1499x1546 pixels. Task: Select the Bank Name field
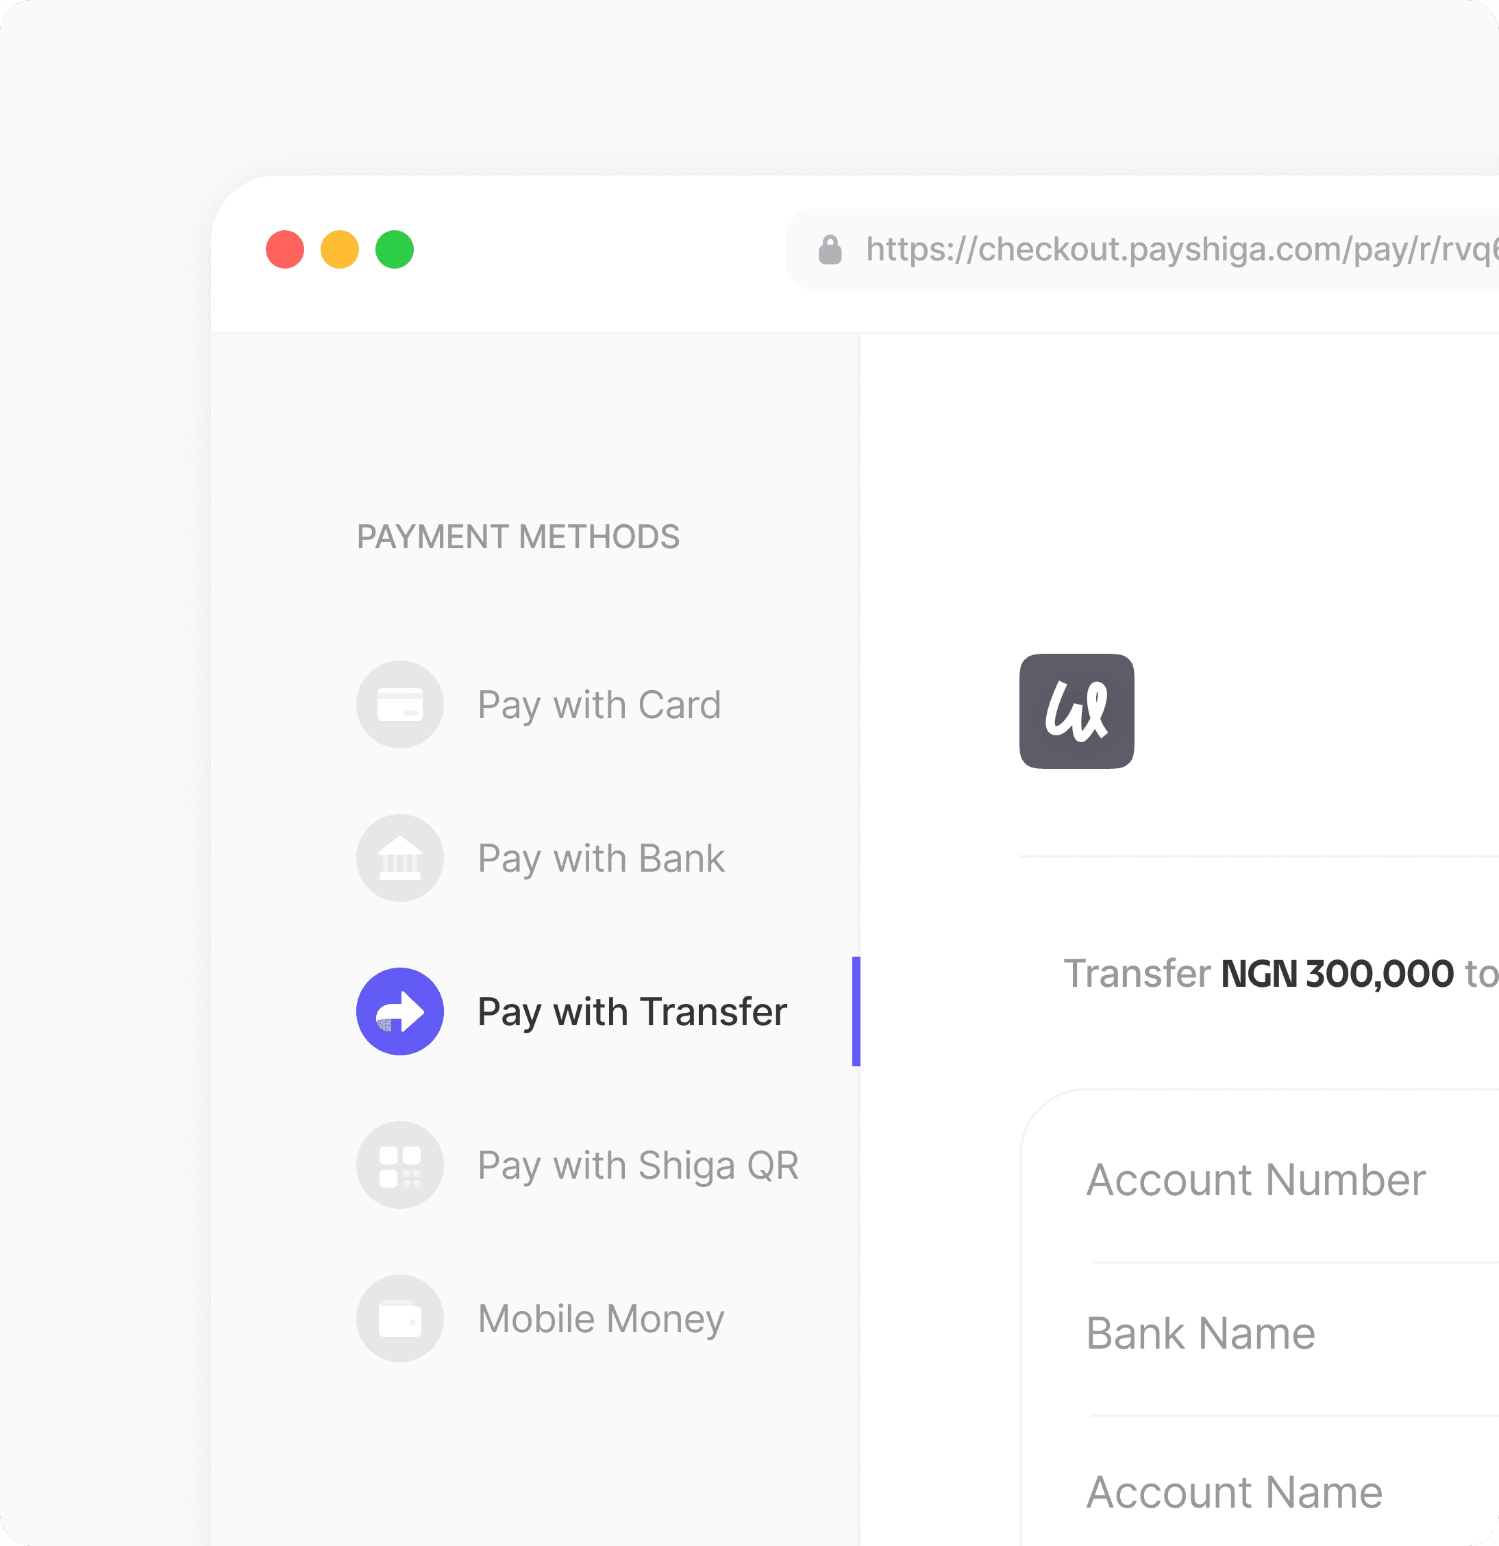point(1202,1334)
